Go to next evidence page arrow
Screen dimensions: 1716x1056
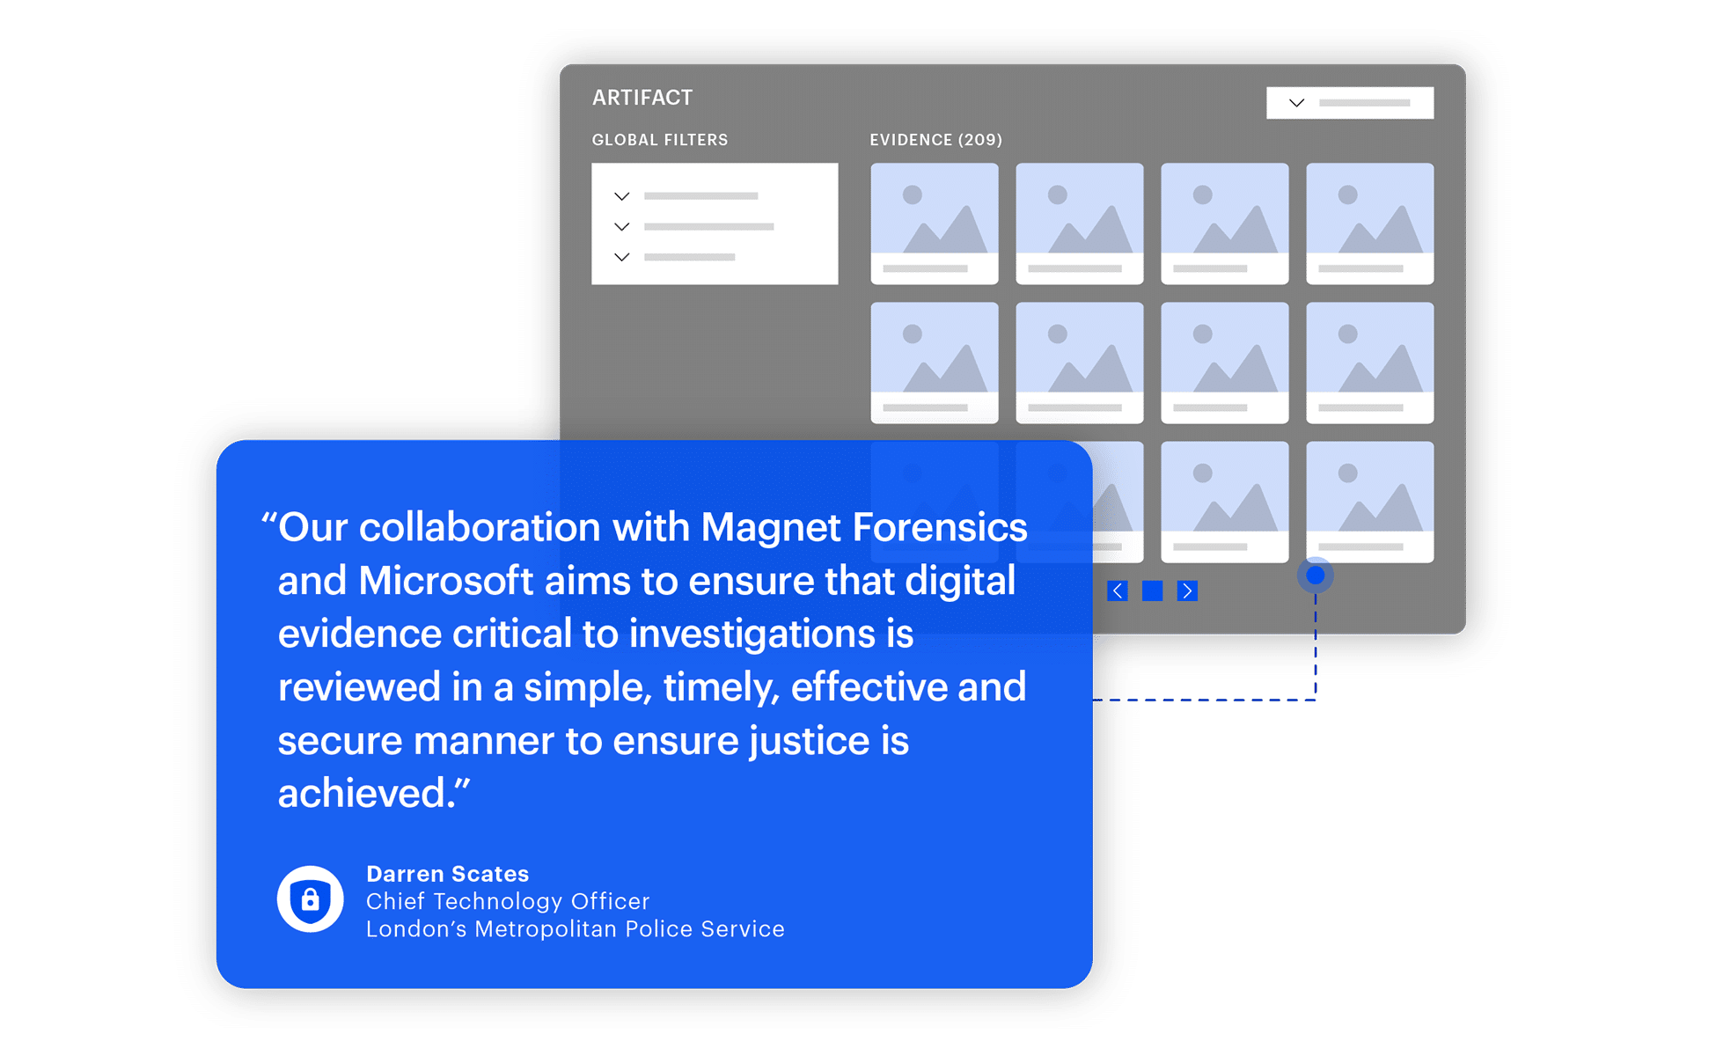1187,590
